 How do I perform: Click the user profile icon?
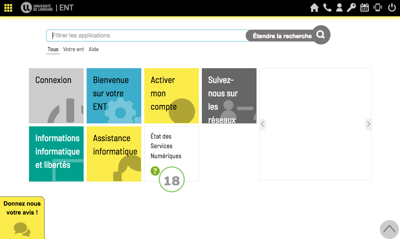[x=339, y=8]
